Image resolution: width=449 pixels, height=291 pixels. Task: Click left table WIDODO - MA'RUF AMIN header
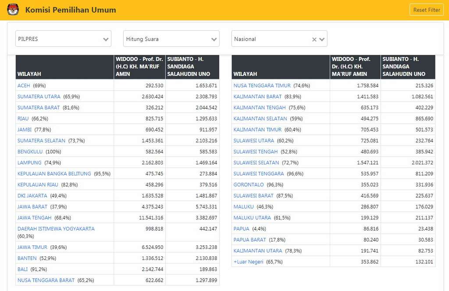pos(139,66)
